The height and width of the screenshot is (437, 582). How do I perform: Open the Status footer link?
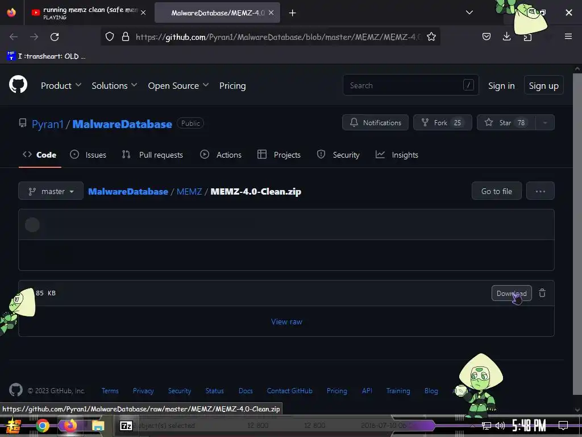214,390
